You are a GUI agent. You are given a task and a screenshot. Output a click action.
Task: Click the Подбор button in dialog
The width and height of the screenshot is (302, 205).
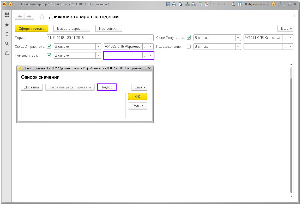coord(107,87)
